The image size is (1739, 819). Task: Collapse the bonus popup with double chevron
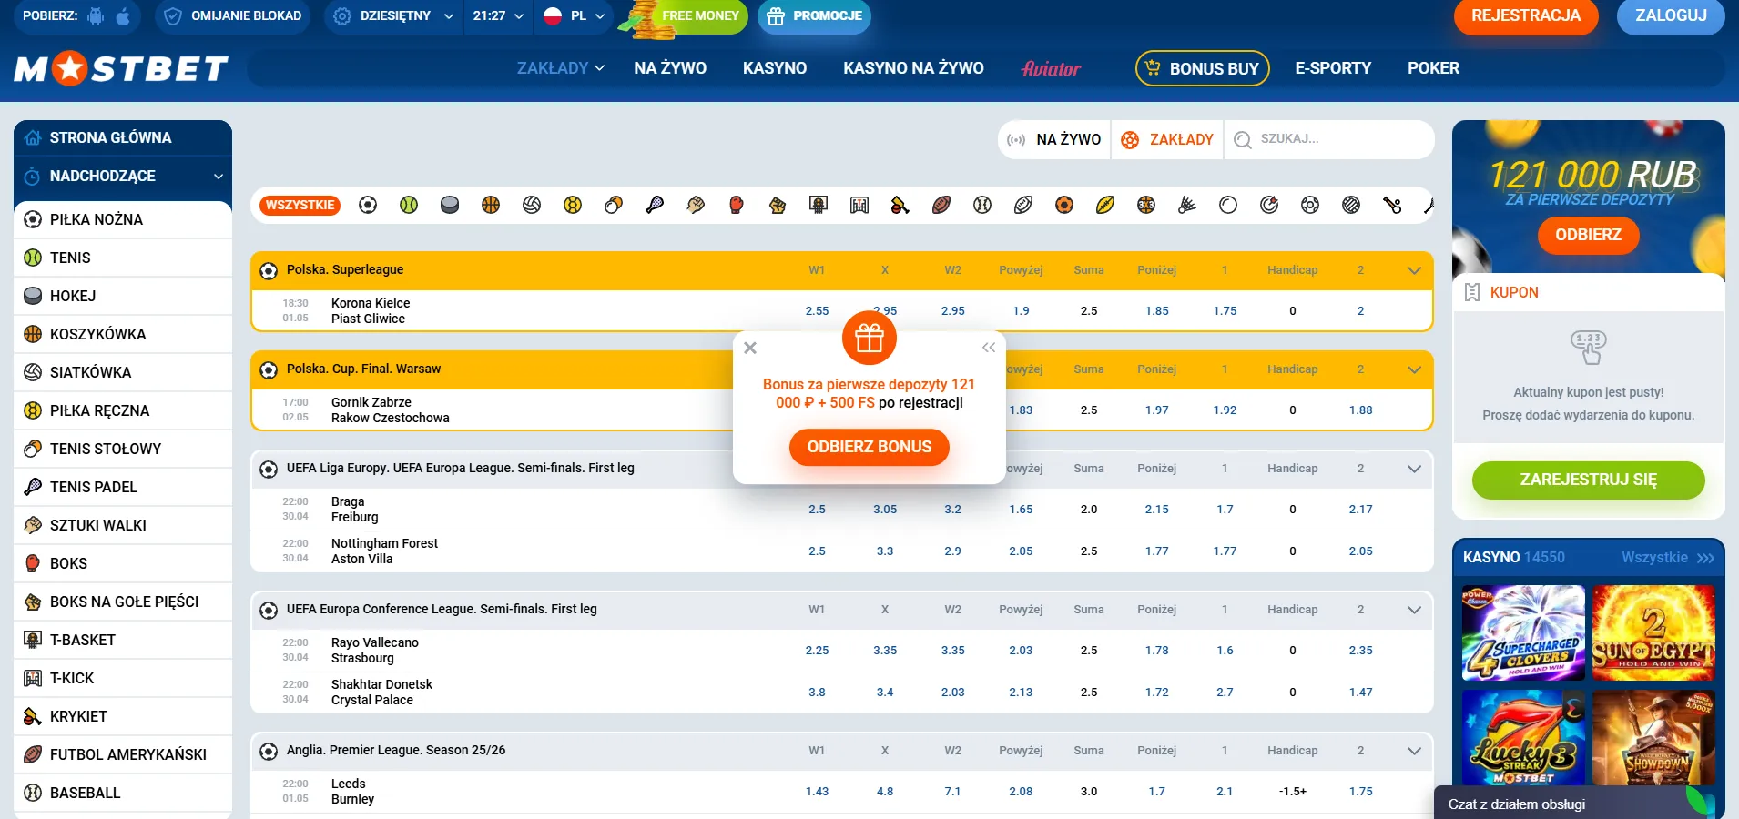click(989, 348)
